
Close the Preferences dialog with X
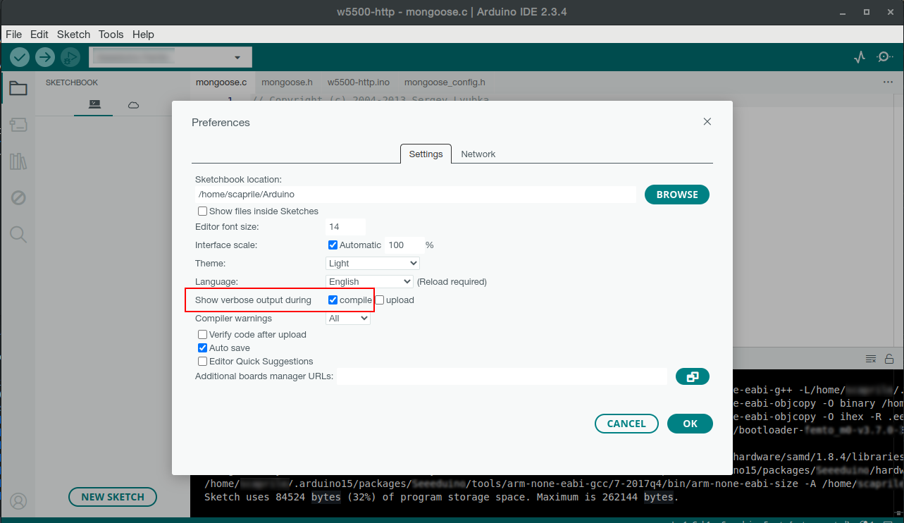click(x=707, y=121)
